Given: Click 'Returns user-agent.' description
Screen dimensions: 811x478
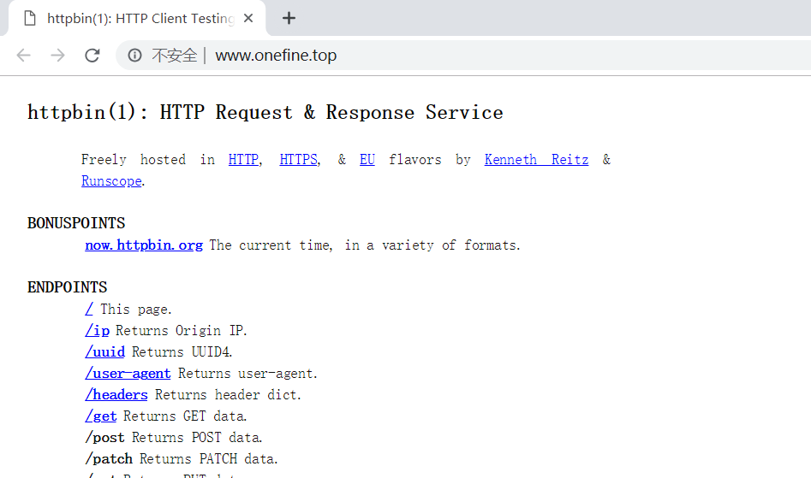Looking at the screenshot, I should (x=247, y=373).
